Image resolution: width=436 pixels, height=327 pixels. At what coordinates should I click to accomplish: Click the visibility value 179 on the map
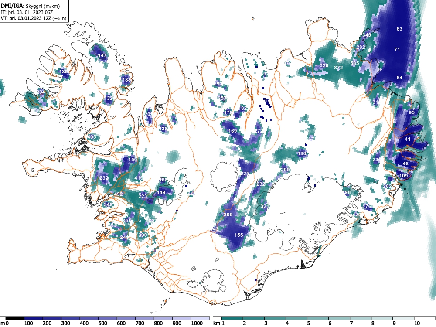tap(228, 112)
